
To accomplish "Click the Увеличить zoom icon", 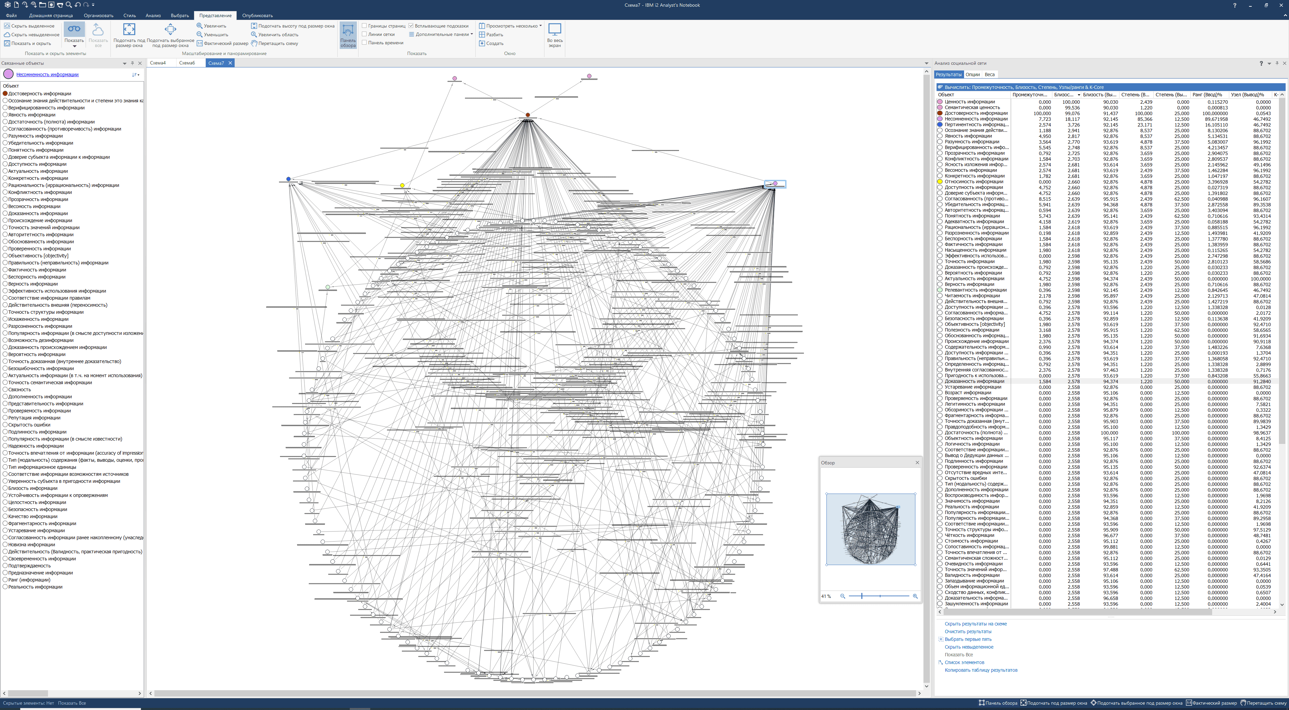I will [x=199, y=26].
